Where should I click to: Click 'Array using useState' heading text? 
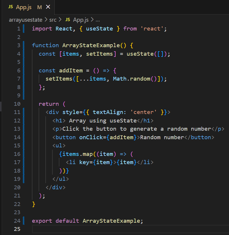click(x=103, y=121)
